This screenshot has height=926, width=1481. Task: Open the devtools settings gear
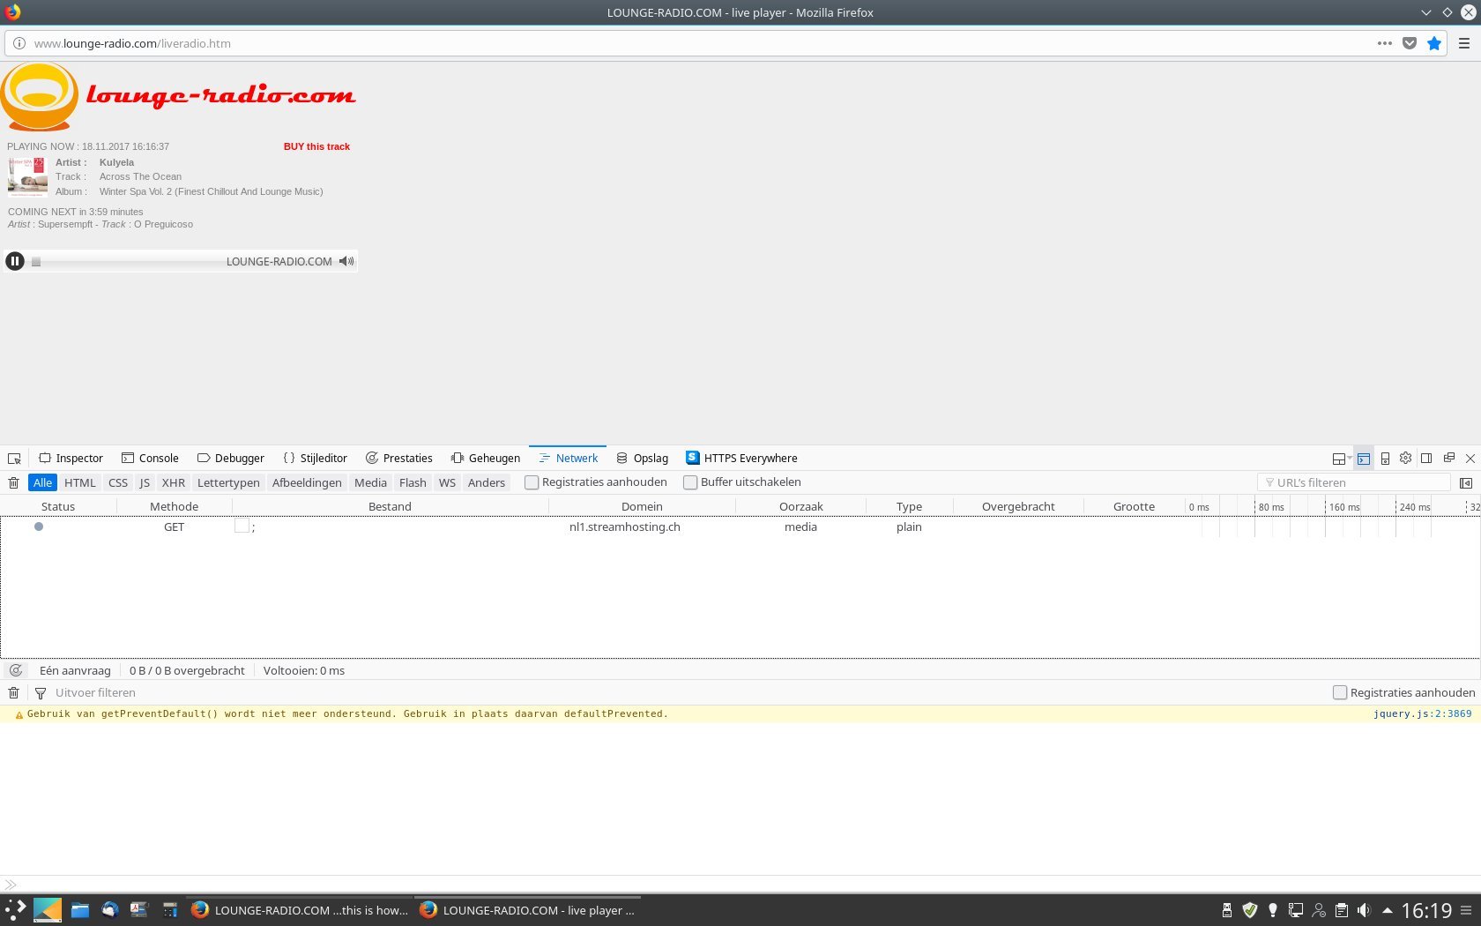click(1405, 459)
